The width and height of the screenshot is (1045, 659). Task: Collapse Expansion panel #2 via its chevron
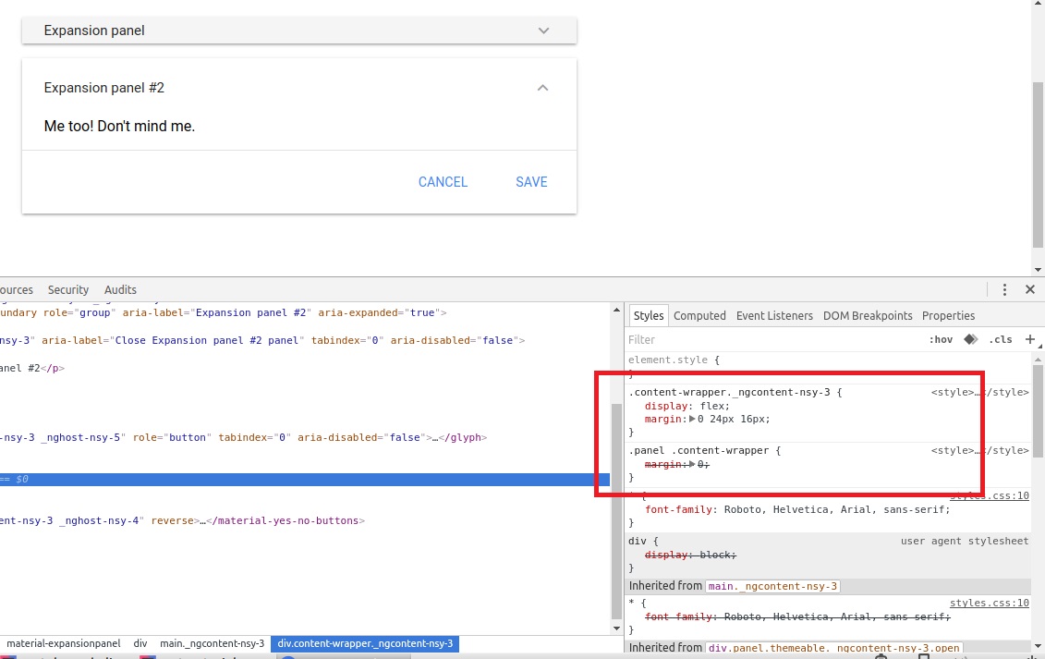click(x=542, y=87)
